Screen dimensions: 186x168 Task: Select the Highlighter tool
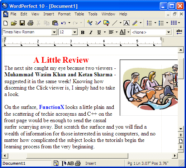point(135,23)
